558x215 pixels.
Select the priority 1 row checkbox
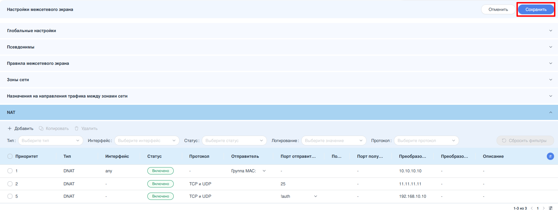pos(10,171)
